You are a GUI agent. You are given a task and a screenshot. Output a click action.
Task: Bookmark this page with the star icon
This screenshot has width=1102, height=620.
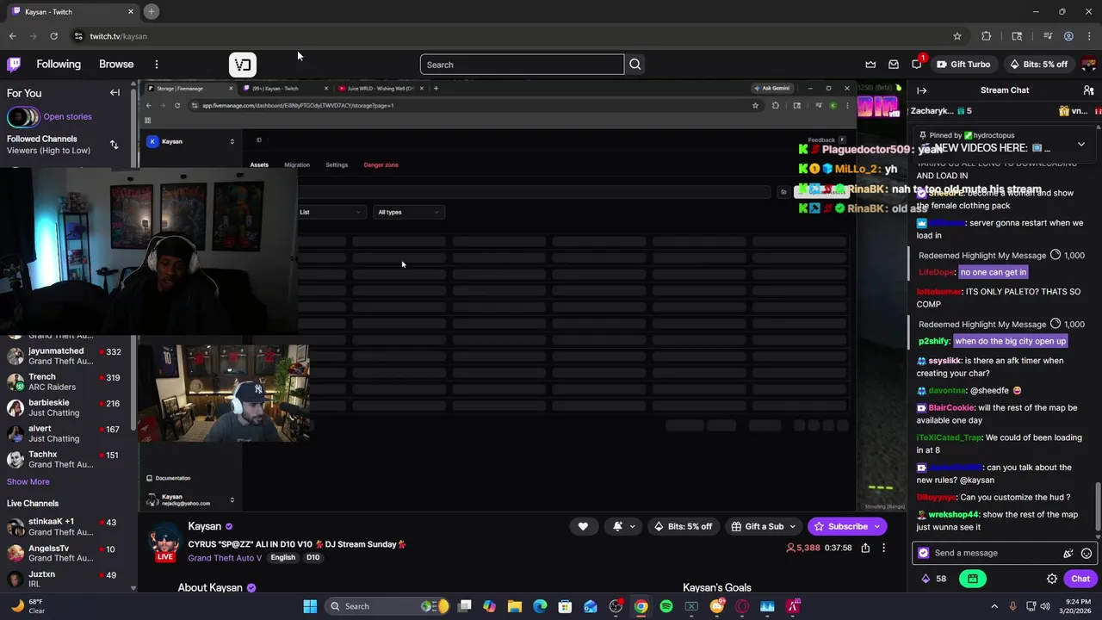957,36
